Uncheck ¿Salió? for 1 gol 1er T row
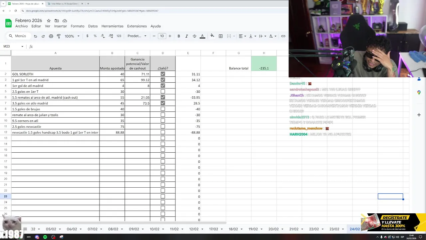Screen dimensions: 426x240 click(x=163, y=80)
